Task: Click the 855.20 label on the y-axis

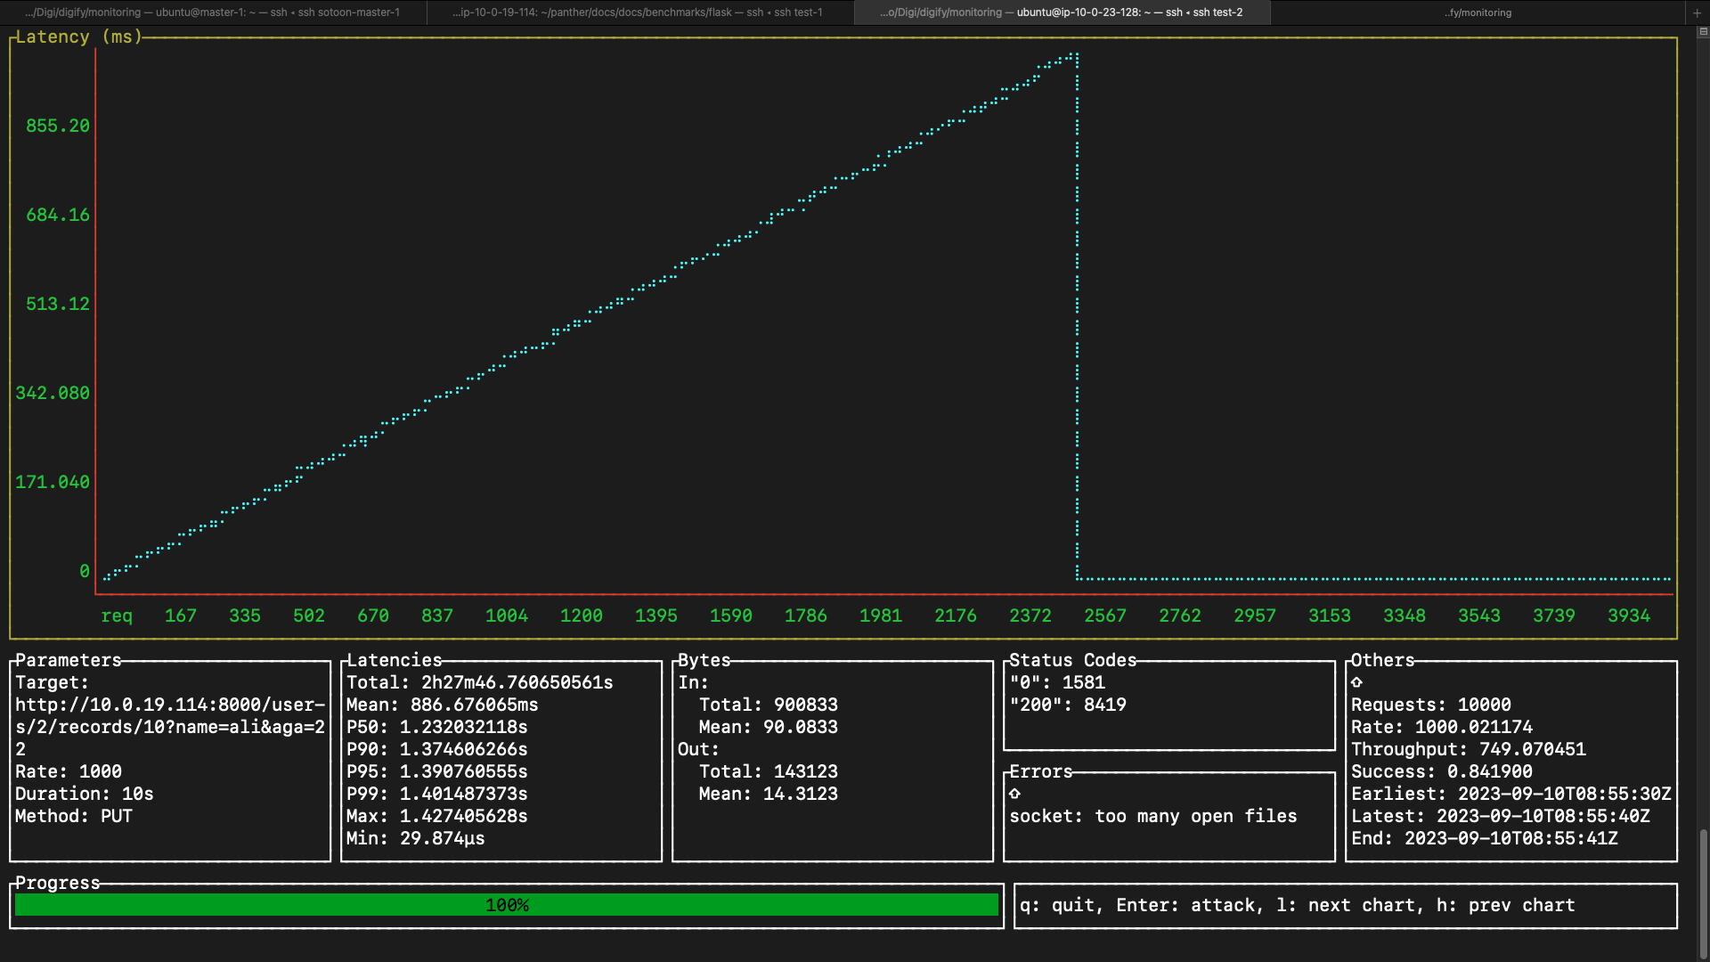Action: pyautogui.click(x=57, y=126)
